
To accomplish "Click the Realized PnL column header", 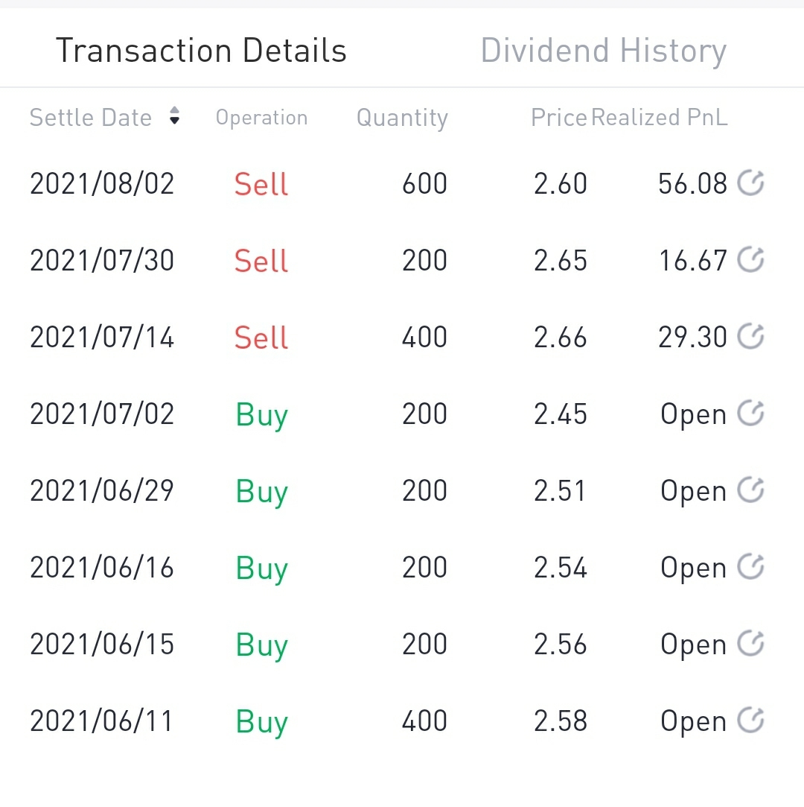I will [660, 118].
